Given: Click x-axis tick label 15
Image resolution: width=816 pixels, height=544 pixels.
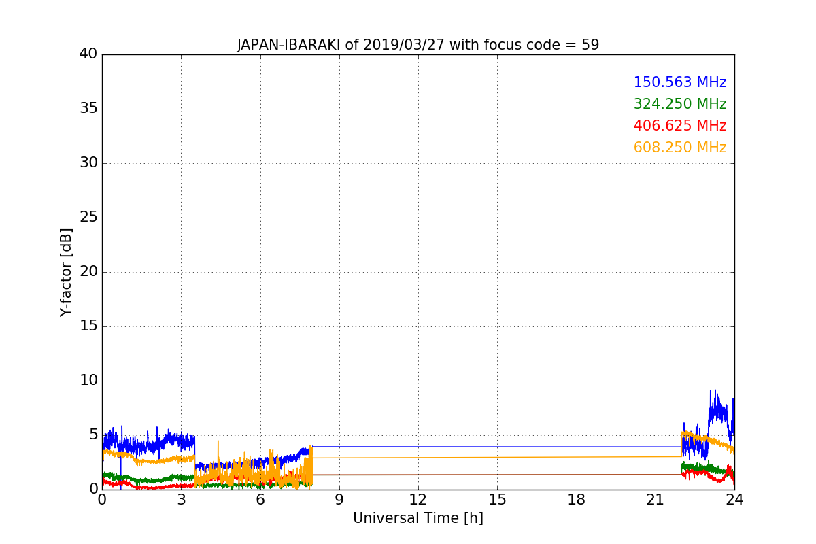Looking at the screenshot, I should coord(497,499).
